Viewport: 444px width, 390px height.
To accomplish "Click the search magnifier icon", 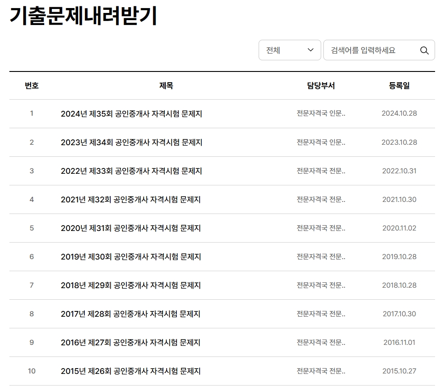I will [423, 50].
